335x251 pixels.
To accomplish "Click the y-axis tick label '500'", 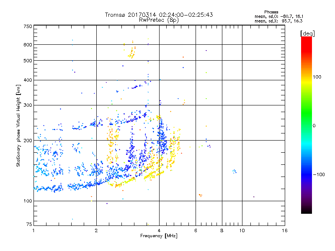I will pos(28,61).
